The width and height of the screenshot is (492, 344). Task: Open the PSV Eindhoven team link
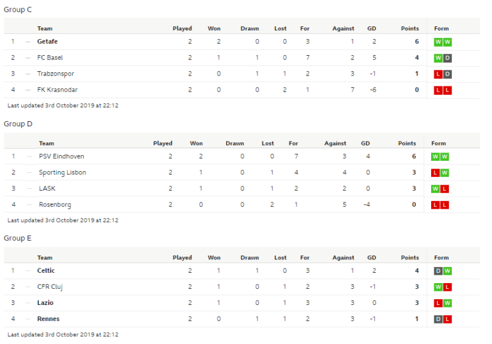point(61,156)
